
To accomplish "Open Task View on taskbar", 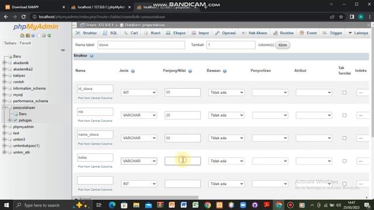I will tap(99, 205).
